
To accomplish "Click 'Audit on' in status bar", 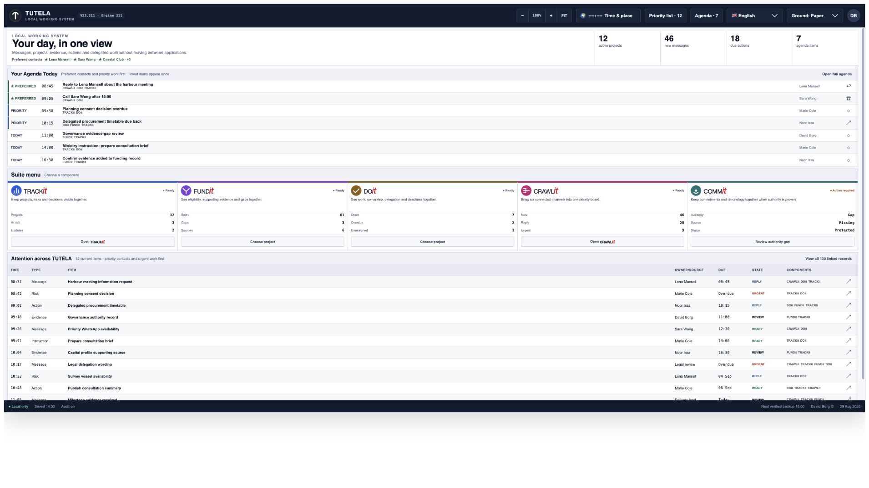I will click(x=68, y=407).
